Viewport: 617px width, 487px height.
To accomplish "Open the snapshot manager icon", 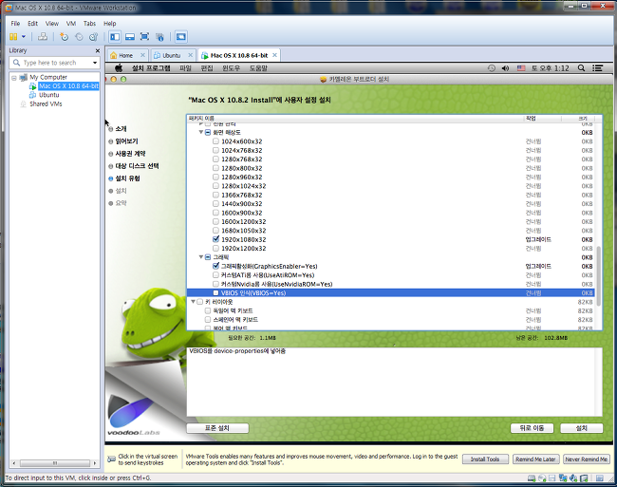I will tap(93, 37).
